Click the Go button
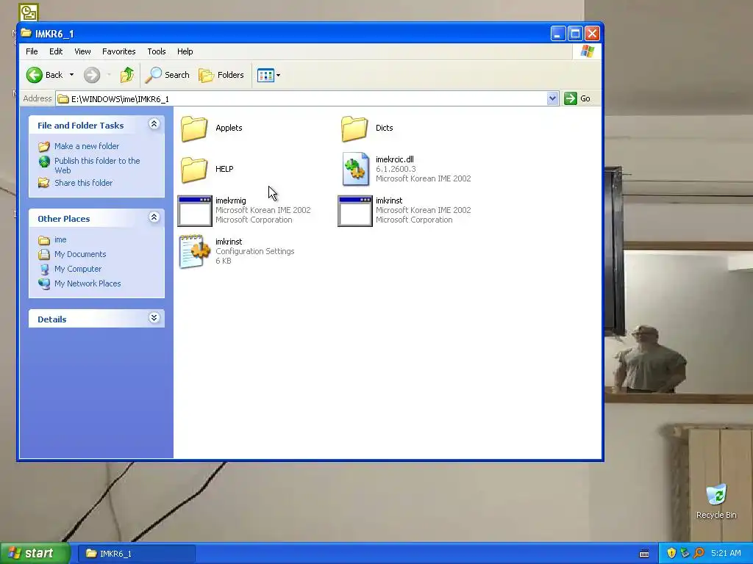The image size is (753, 564). [578, 98]
